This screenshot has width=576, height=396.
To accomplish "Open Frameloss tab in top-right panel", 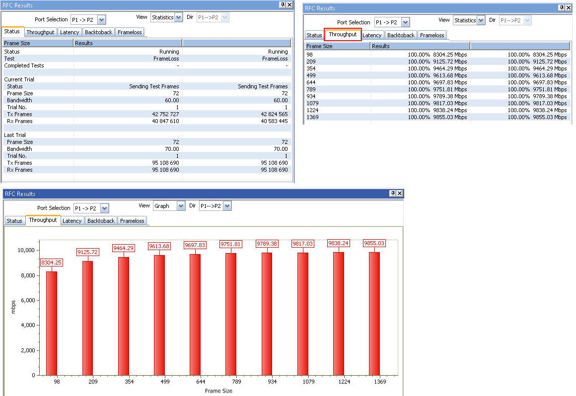I will 432,35.
